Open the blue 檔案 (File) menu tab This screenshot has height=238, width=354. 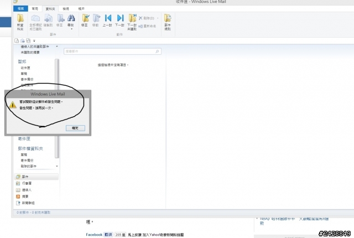point(20,9)
